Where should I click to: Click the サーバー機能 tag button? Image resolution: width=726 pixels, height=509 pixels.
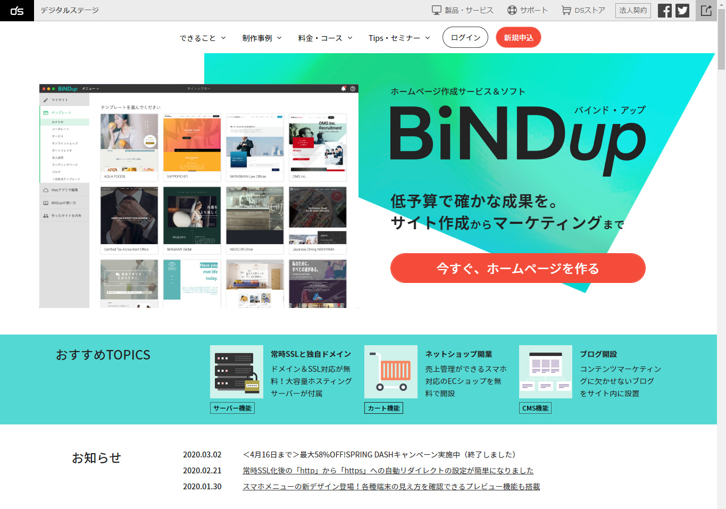point(232,408)
